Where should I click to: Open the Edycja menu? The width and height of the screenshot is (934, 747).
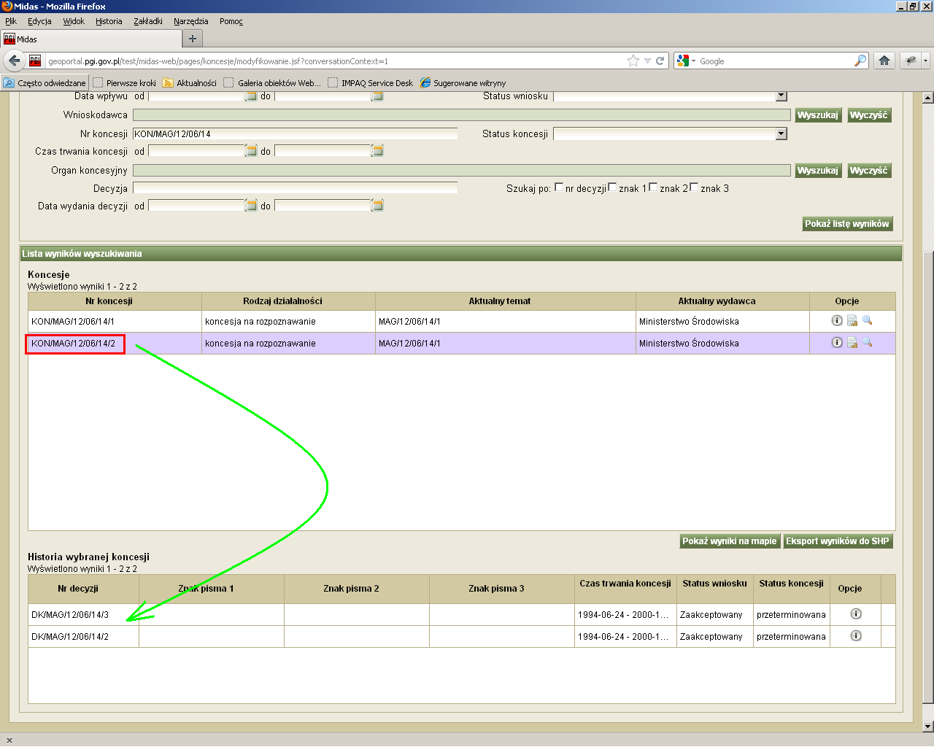pyautogui.click(x=39, y=21)
